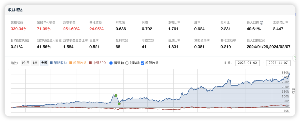Click the 基准收益 value 24.95%
This screenshot has width=300, height=121.
click(96, 29)
